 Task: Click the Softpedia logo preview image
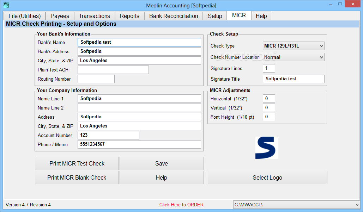[267, 148]
